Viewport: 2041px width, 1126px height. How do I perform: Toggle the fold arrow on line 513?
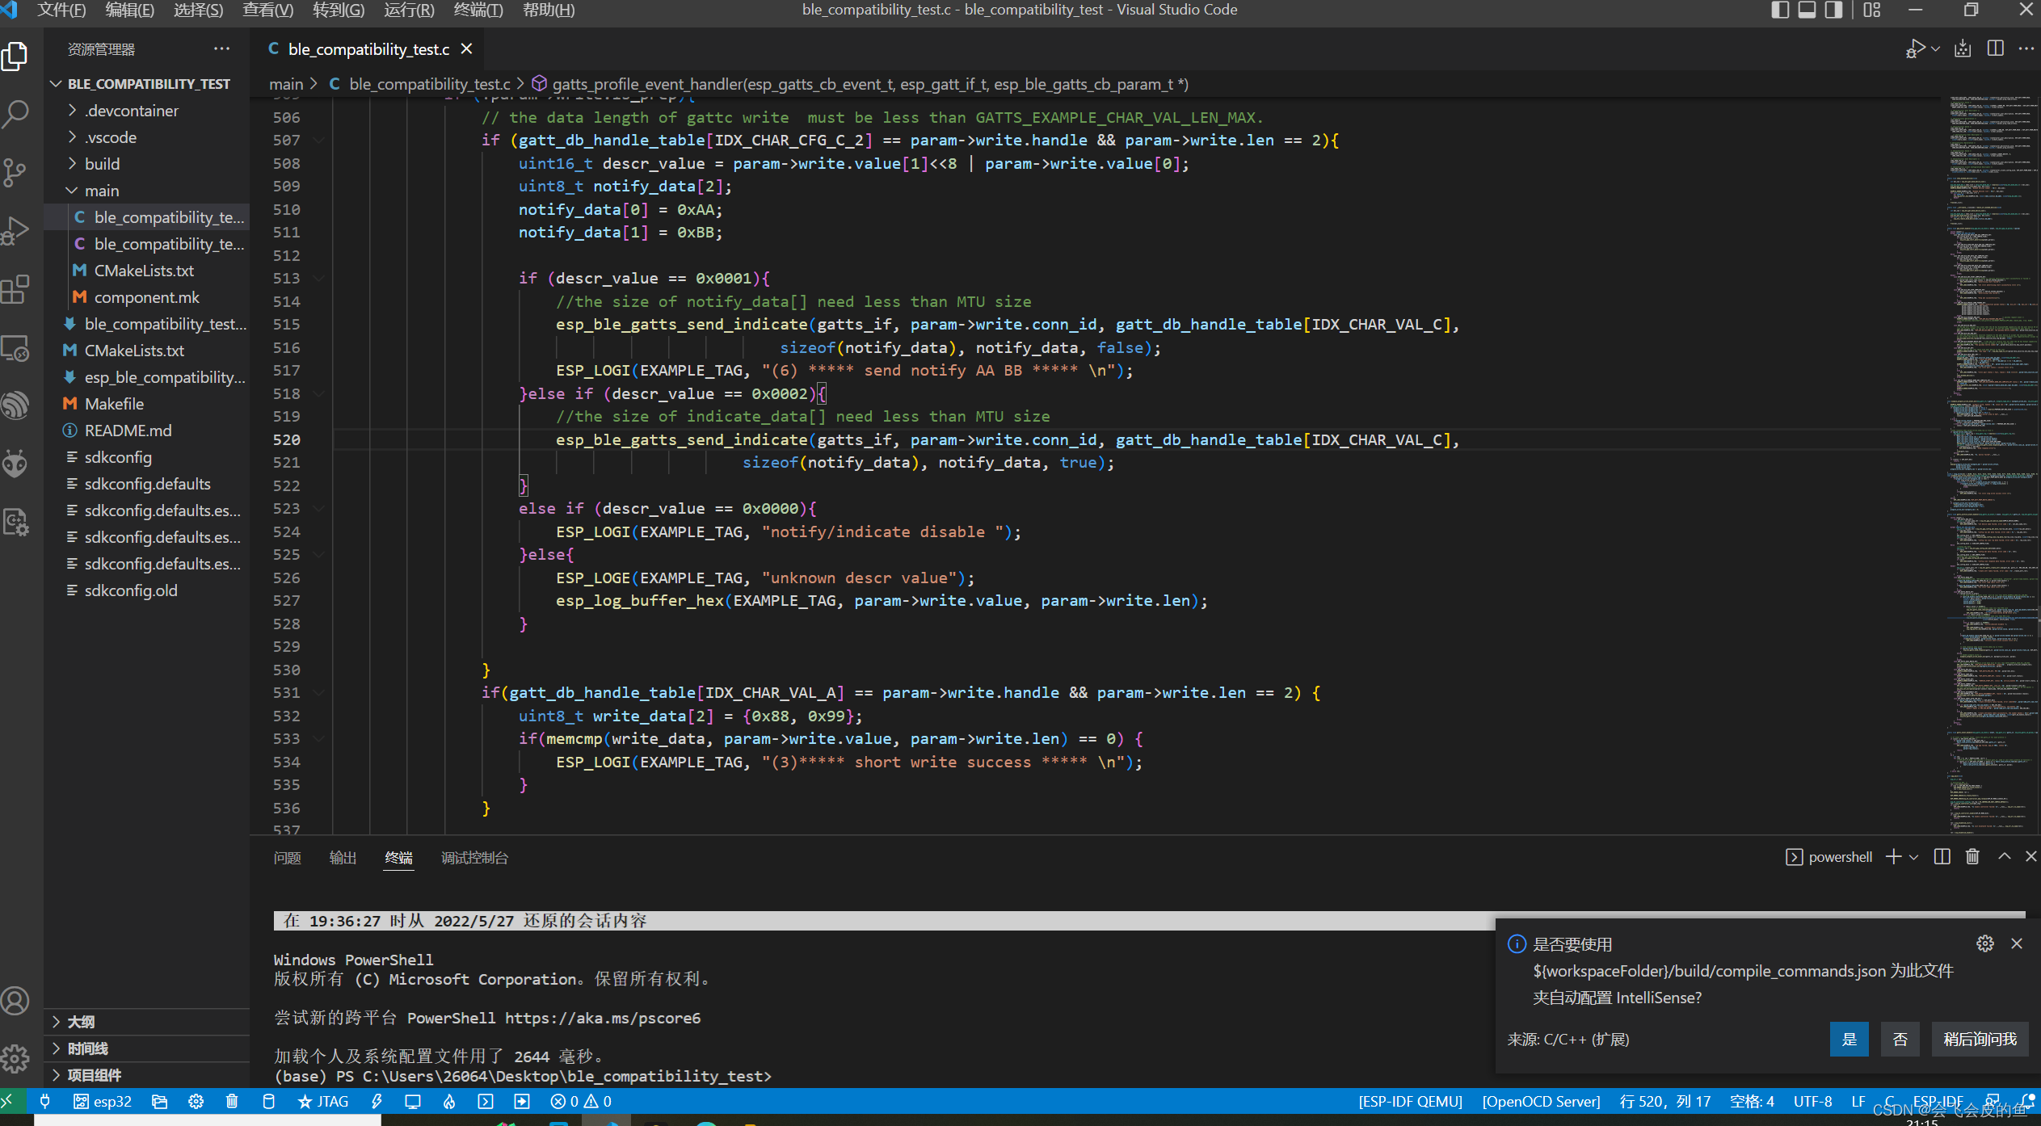tap(319, 279)
